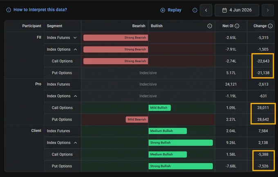Click the info icon next to Replay
Screen dimensions: 278x177
tap(195, 10)
